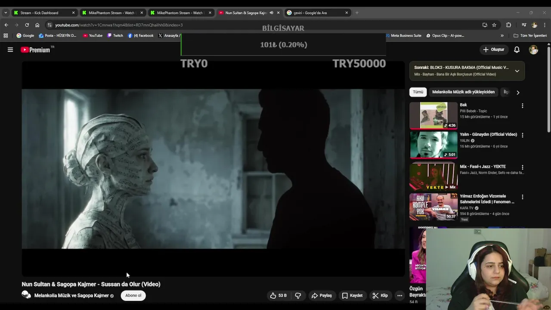Click the Oluştur create button
Screen dimensions: 551x310
pyautogui.click(x=493, y=50)
